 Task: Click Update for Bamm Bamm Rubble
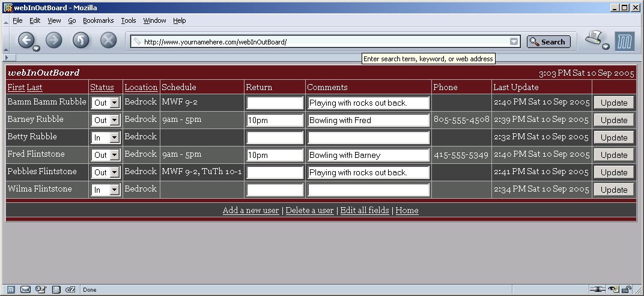click(x=613, y=103)
